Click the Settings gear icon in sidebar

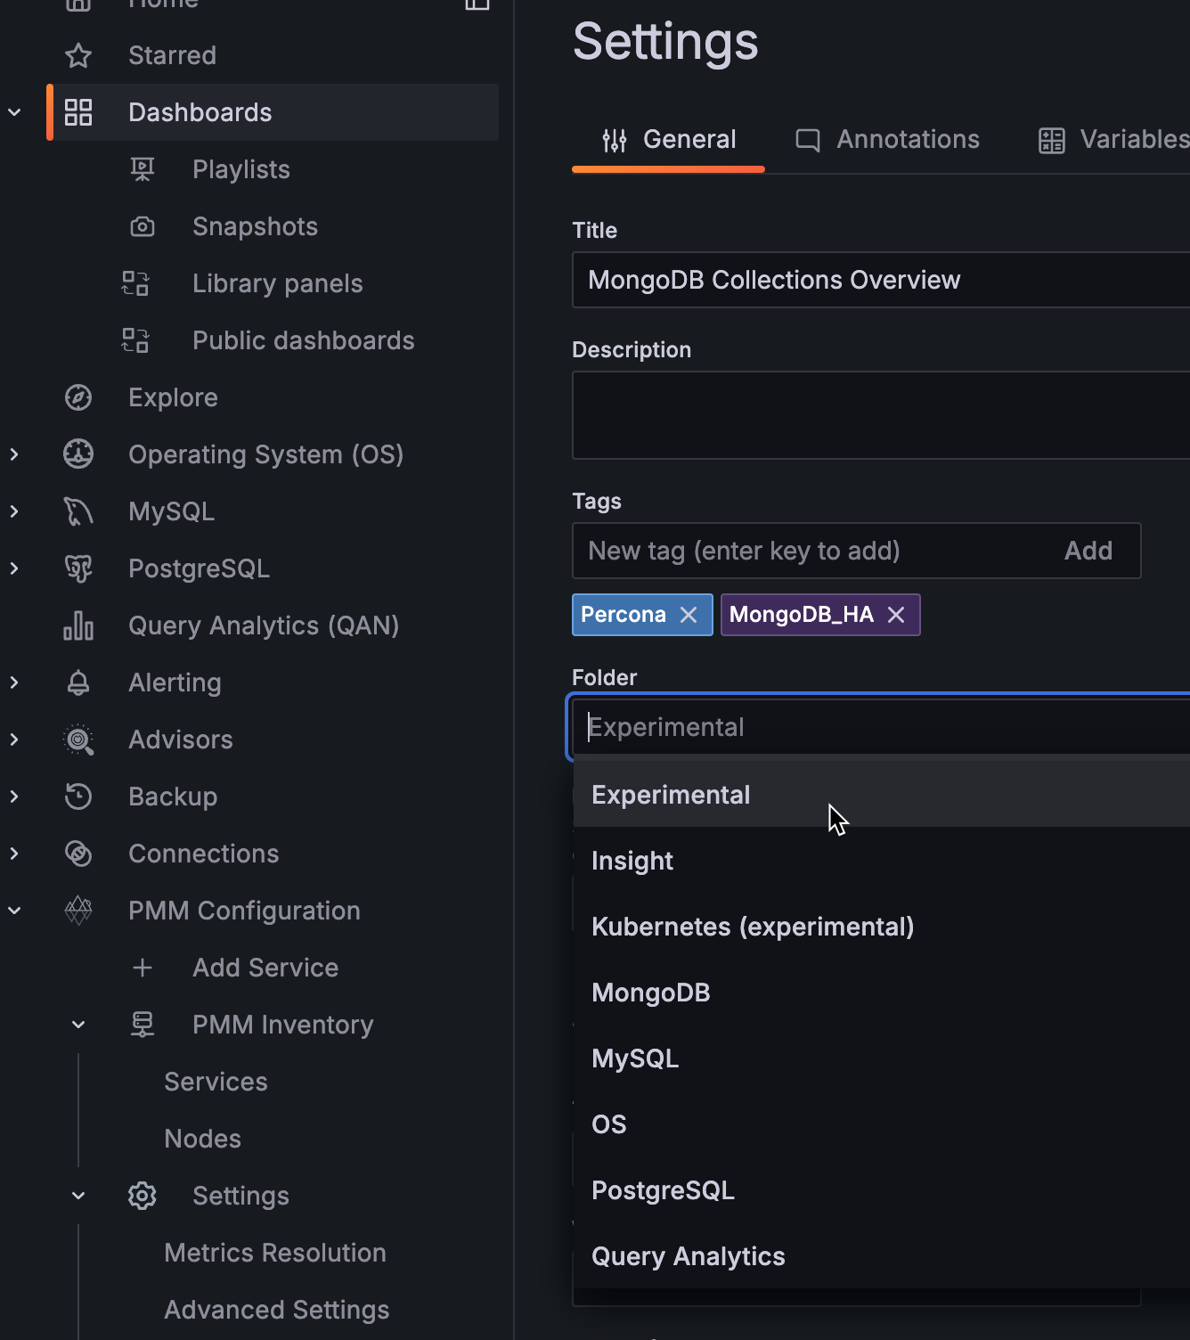point(143,1196)
